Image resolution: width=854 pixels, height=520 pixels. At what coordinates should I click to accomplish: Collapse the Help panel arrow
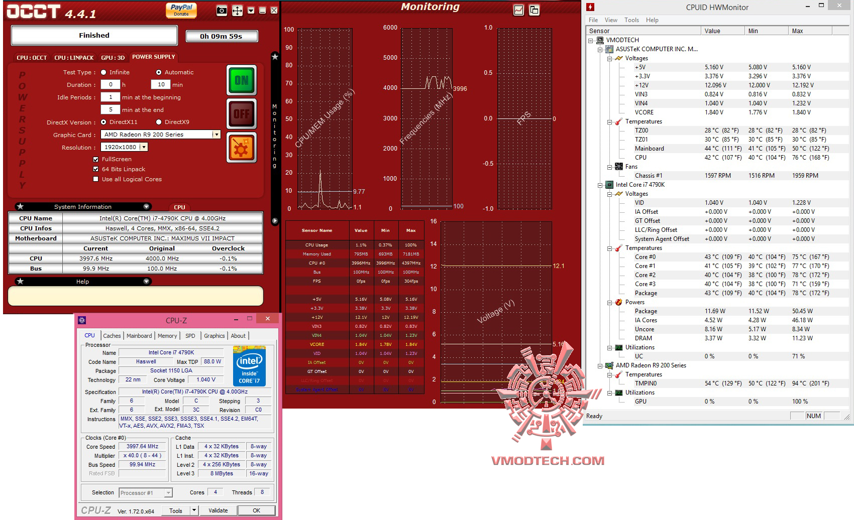pos(146,281)
